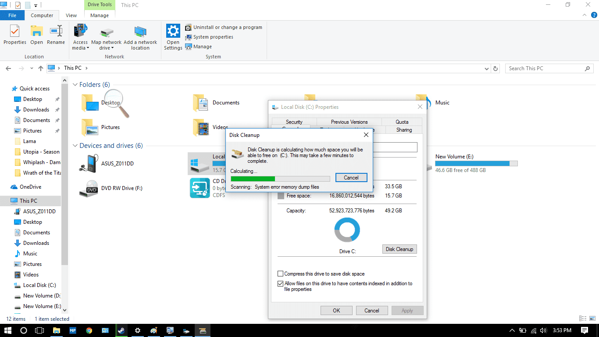The height and width of the screenshot is (337, 599).
Task: Uncheck Allow files to have contents indexed
Action: point(281,284)
